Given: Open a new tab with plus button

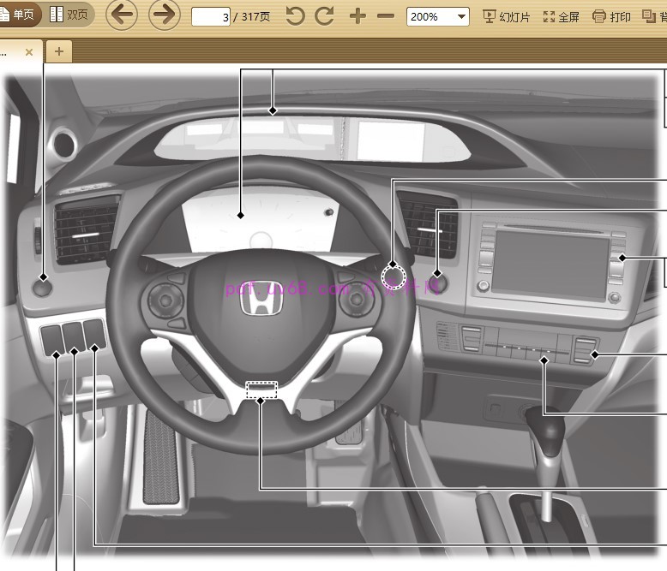Looking at the screenshot, I should tap(58, 51).
